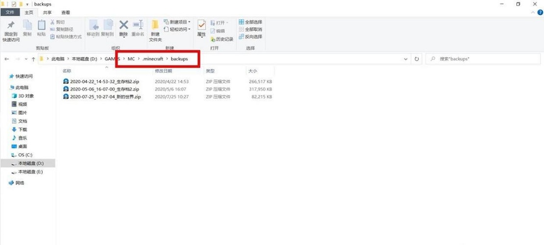The height and width of the screenshot is (245, 544).
Task: Click 全部取消 (Select none)
Action: 250,29
